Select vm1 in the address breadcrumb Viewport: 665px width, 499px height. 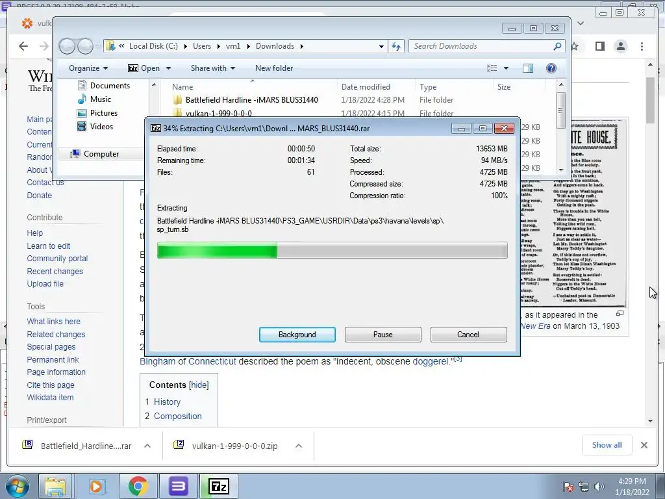pos(233,46)
